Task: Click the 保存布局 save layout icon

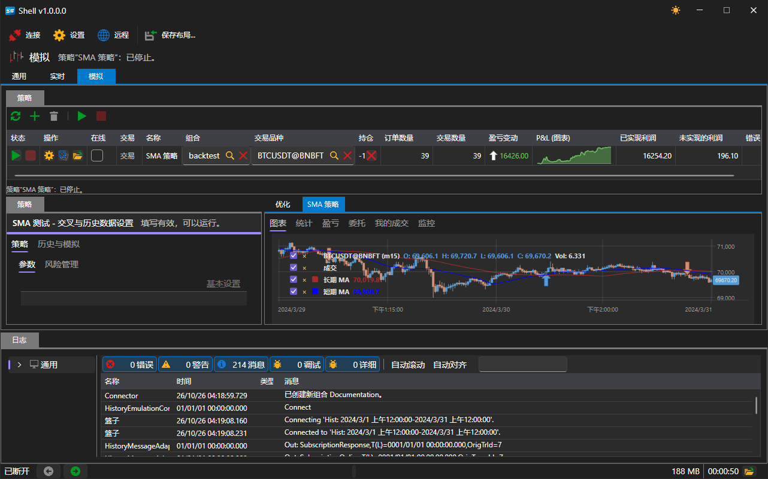Action: (151, 35)
